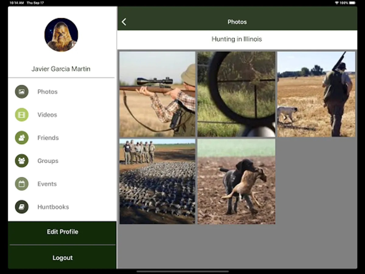The height and width of the screenshot is (274, 365).
Task: Open the Friends menu label
Action: [48, 138]
